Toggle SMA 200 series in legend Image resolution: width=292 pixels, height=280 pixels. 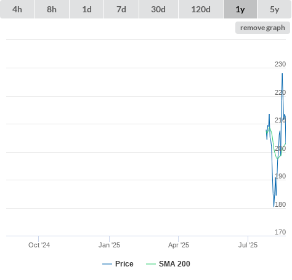coord(168,264)
